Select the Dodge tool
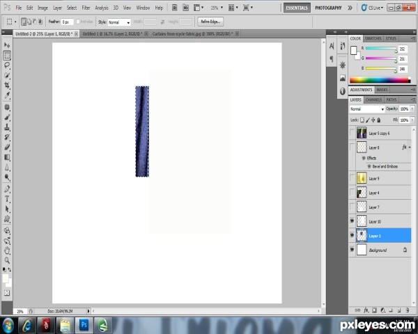Image resolution: width=418 pixels, height=334 pixels. tap(7, 177)
